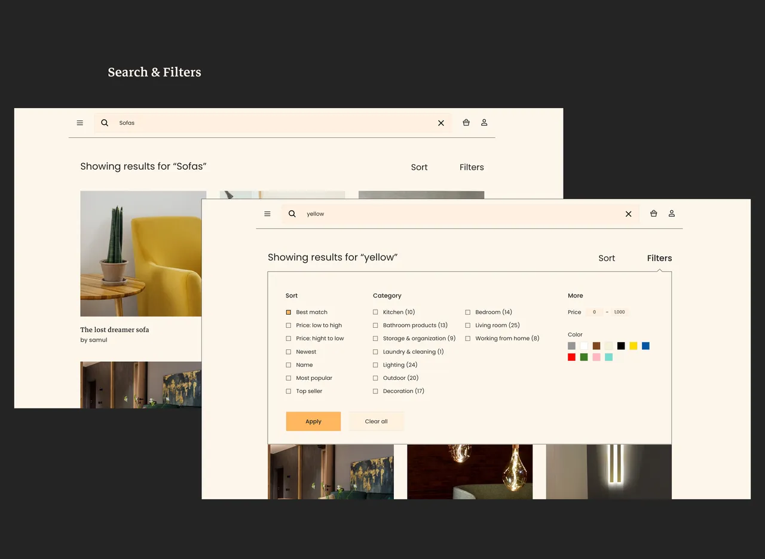
Task: Clear the Sofas search query with X
Action: (441, 123)
